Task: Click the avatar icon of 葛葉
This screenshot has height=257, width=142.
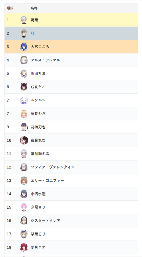Action: click(x=24, y=20)
